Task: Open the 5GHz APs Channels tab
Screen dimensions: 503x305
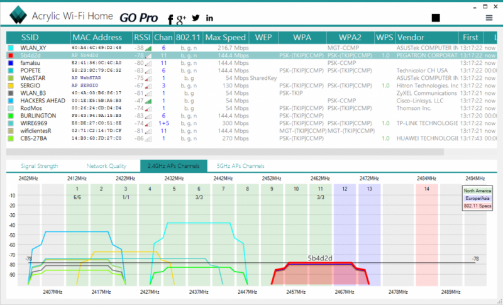Action: tap(241, 166)
